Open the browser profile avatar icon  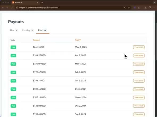(x=150, y=8)
